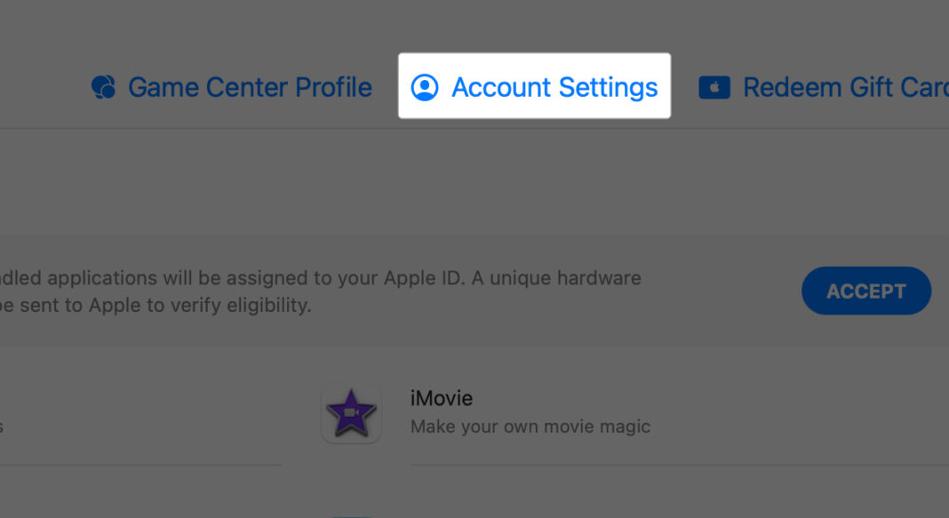Select the highlighted Account Settings area

[533, 87]
